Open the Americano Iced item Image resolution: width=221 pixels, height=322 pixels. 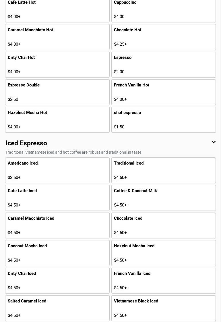click(x=57, y=170)
